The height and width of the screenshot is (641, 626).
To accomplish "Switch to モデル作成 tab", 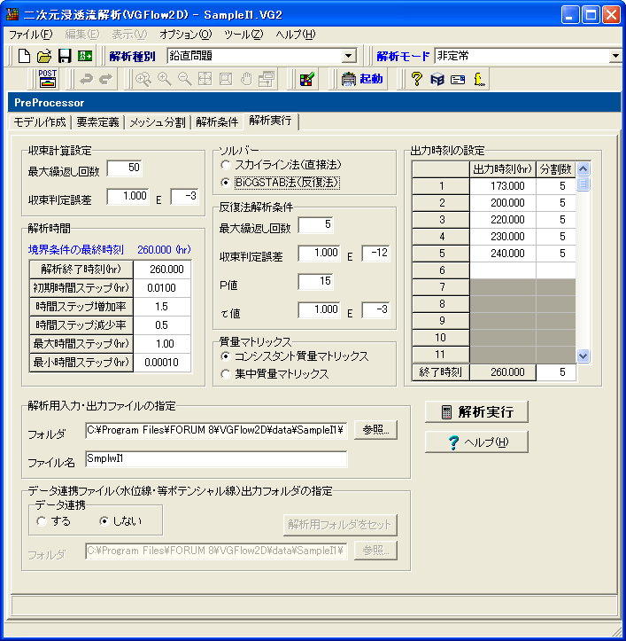I will 40,121.
